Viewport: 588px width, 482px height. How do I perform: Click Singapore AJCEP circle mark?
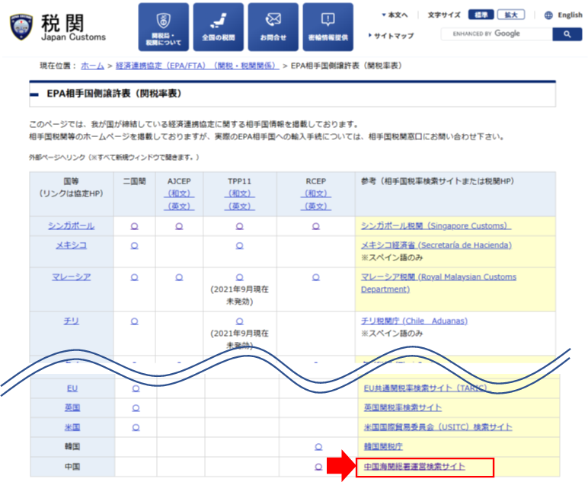pyautogui.click(x=179, y=226)
